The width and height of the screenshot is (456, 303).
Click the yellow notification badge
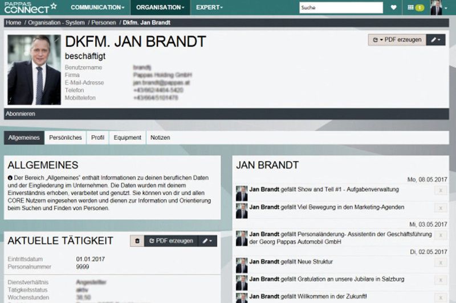point(420,8)
